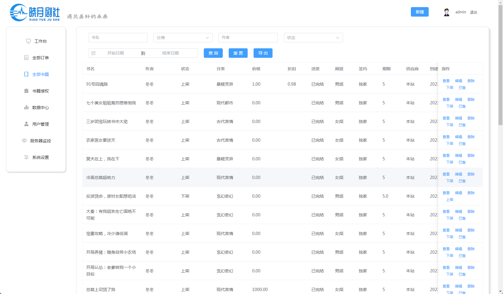Click the 新建 button in the header

420,12
